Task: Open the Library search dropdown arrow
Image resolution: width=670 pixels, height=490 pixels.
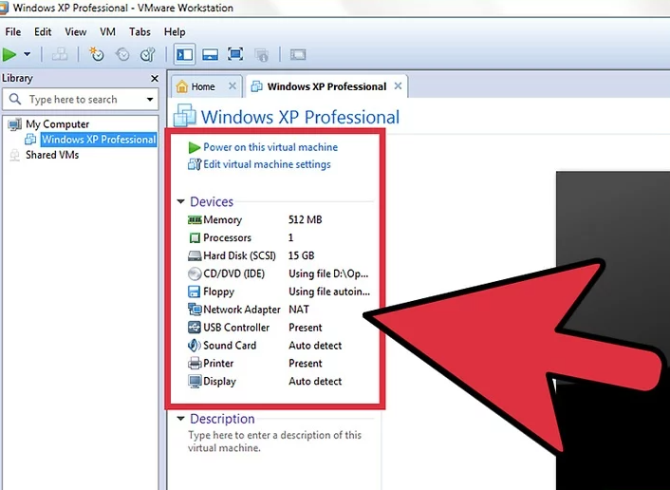Action: [x=150, y=100]
